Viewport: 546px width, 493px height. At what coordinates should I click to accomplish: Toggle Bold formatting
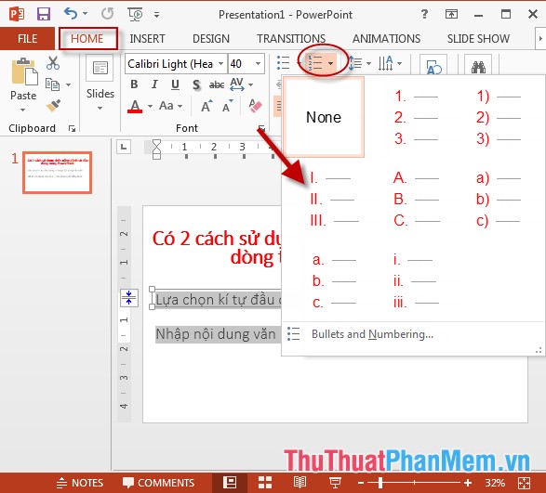pos(134,84)
